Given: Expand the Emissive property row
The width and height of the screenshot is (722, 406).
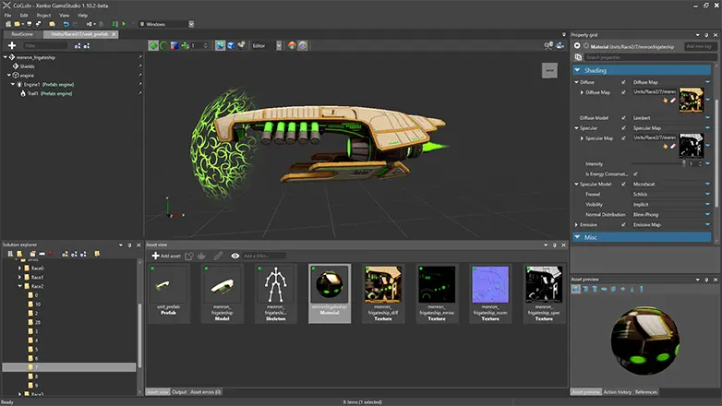Looking at the screenshot, I should pos(576,224).
